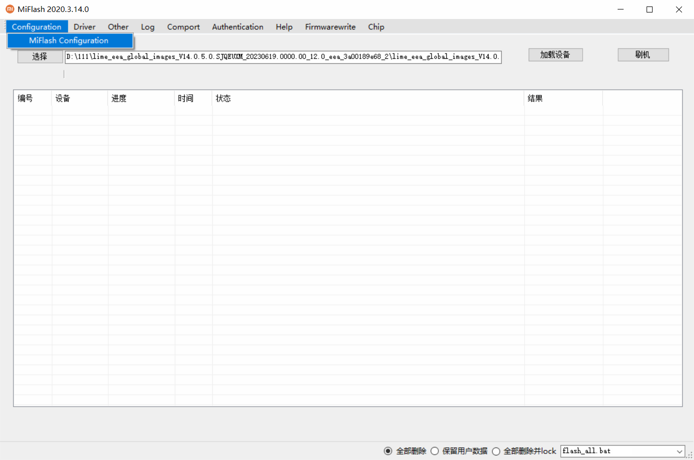Open the Log menu
This screenshot has width=694, height=460.
pos(147,27)
